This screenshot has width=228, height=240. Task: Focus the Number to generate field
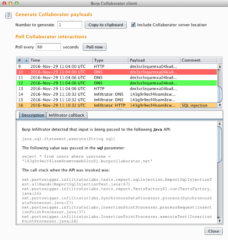[70, 25]
